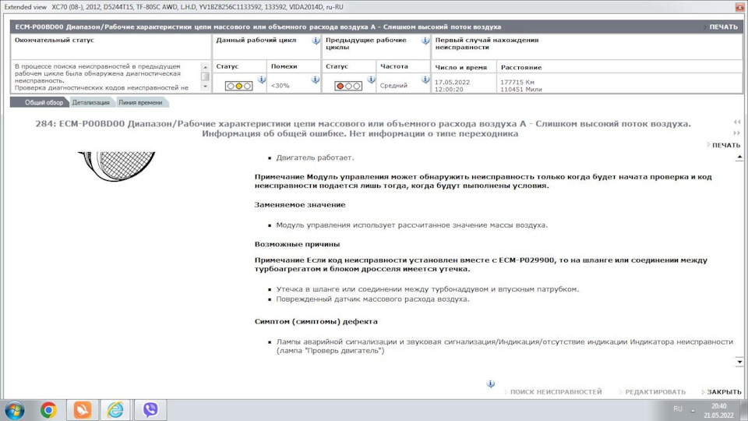
Task: Click 'Возможные причины' heading
Action: point(297,244)
